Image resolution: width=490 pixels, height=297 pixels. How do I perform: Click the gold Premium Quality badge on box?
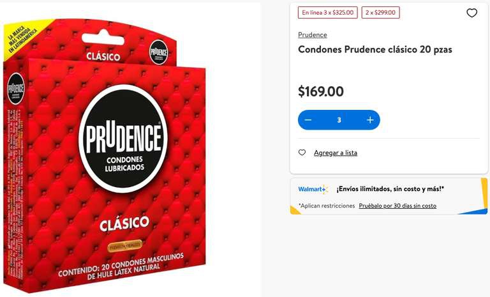coord(124,246)
